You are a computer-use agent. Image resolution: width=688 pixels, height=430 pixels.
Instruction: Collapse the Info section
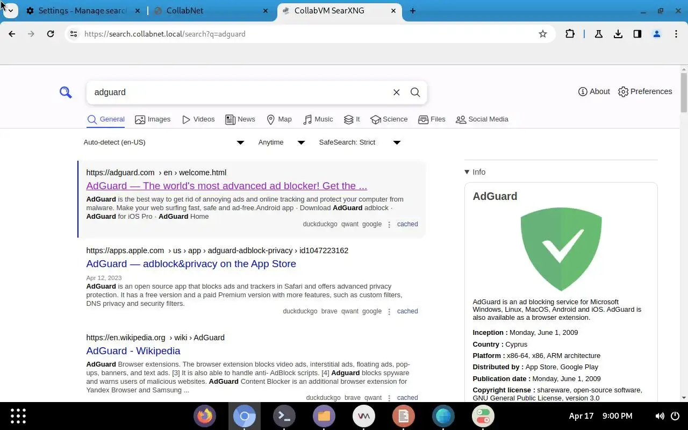click(475, 172)
